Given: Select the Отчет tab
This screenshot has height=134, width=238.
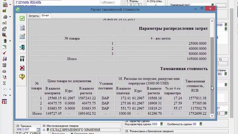Looking at the screenshot, I should click(45, 16).
